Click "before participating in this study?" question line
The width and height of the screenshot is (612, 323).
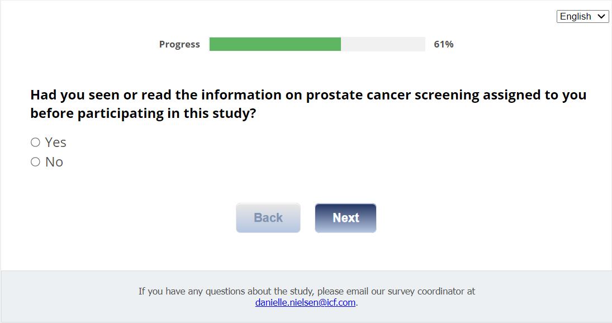[x=143, y=113]
